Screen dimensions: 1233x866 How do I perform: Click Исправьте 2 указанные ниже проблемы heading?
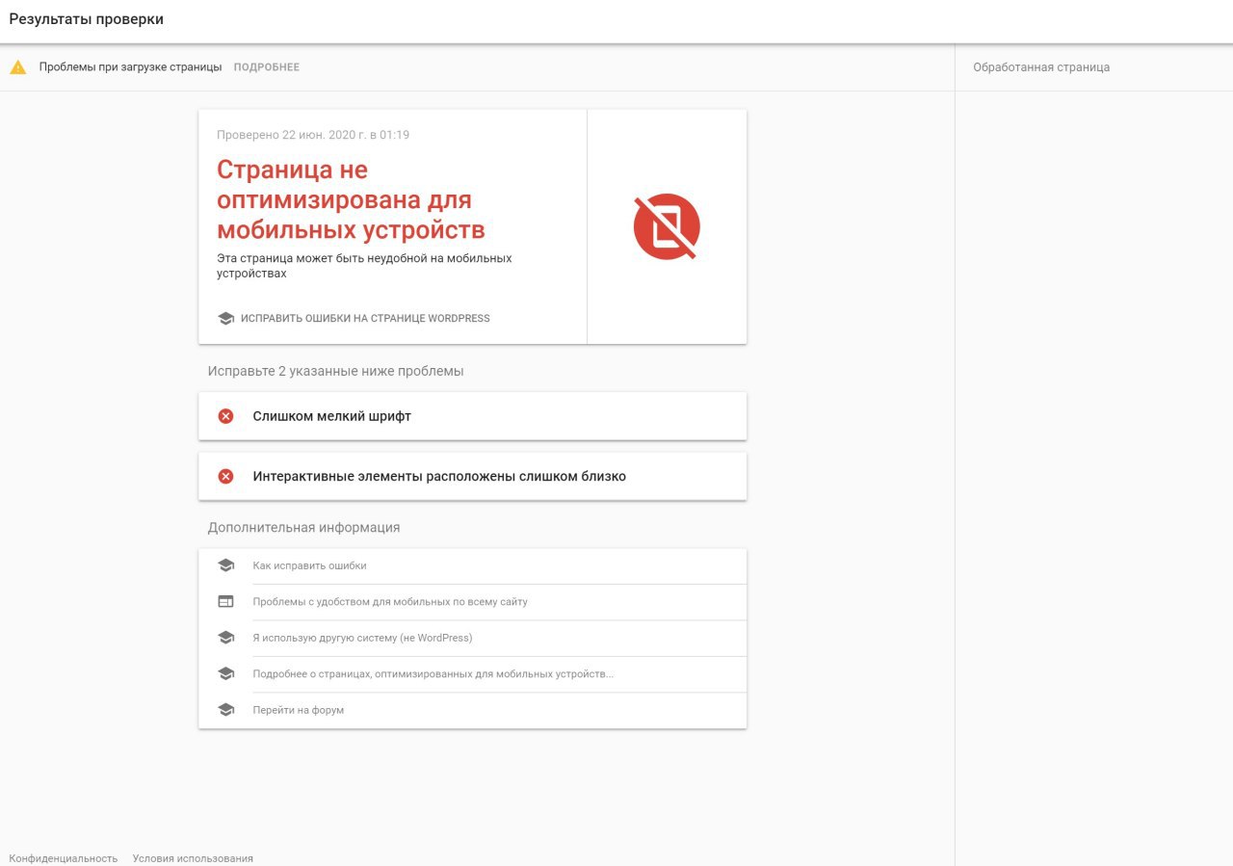pyautogui.click(x=335, y=371)
